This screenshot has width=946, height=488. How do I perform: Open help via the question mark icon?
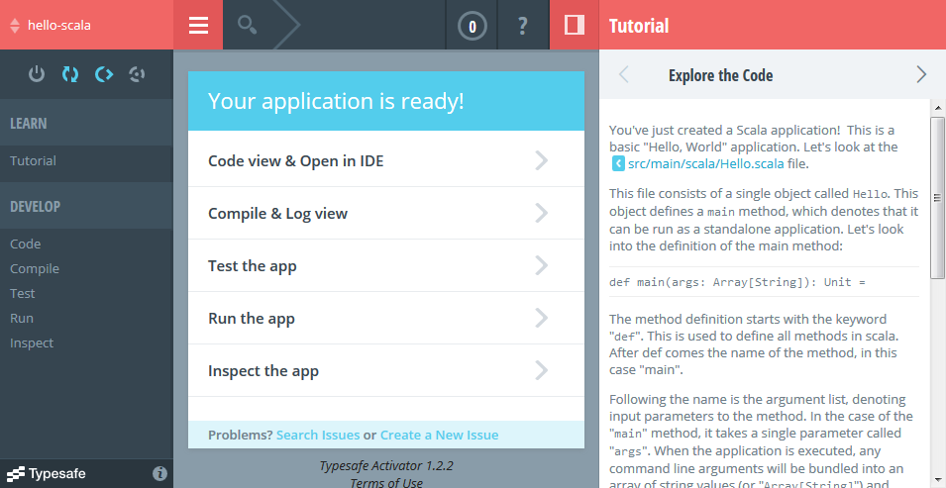click(523, 26)
